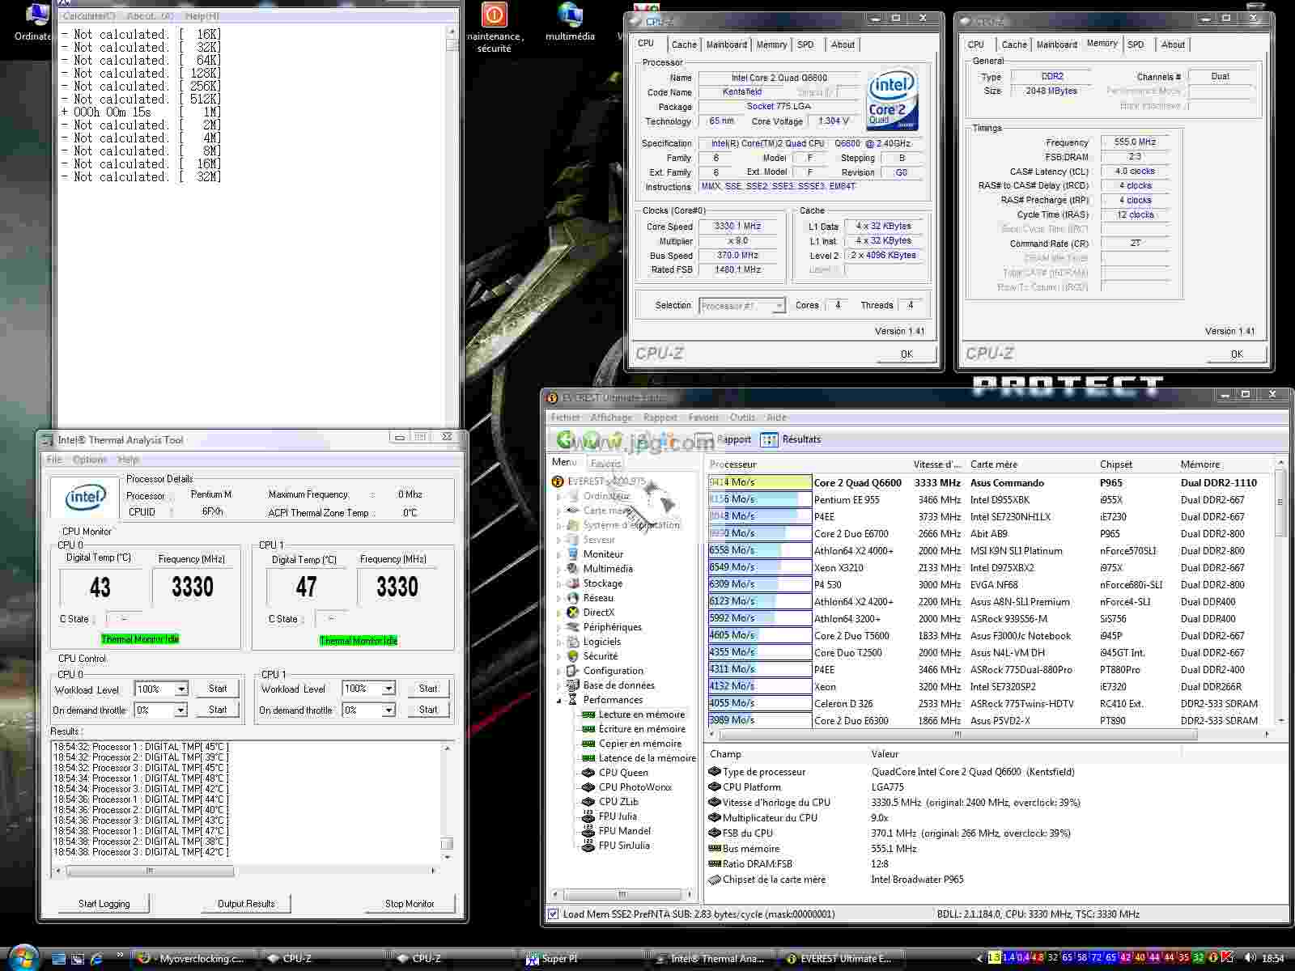Toggle the Load Mem SSE2 status checkbox

554,914
